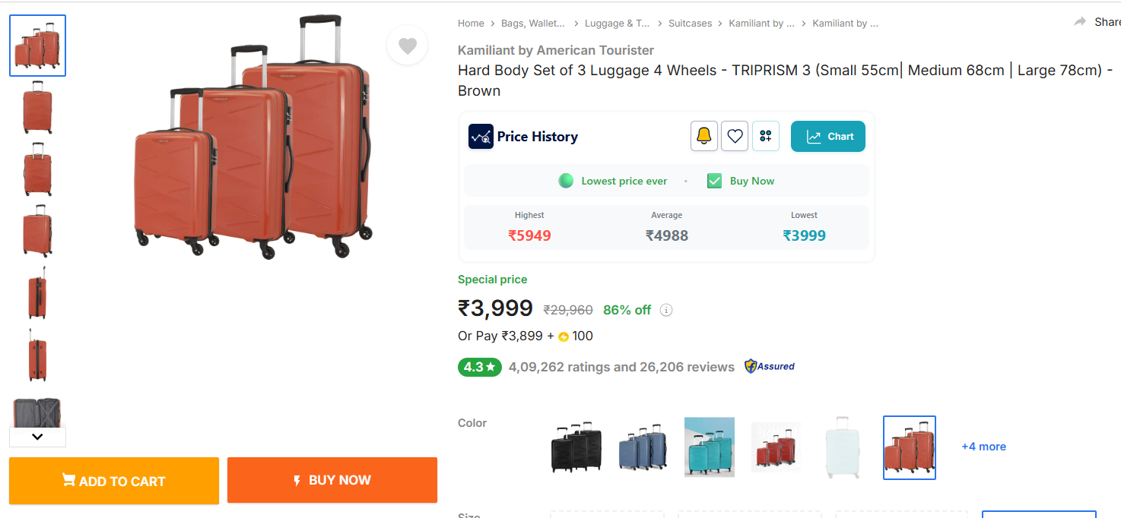Image resolution: width=1121 pixels, height=518 pixels.
Task: View the side-profile luggage thumbnail
Action: pyautogui.click(x=37, y=293)
